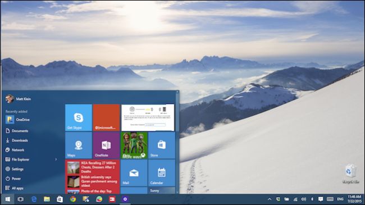Open Task View on taskbar
Image resolution: width=365 pixels, height=205 pixels.
20,199
